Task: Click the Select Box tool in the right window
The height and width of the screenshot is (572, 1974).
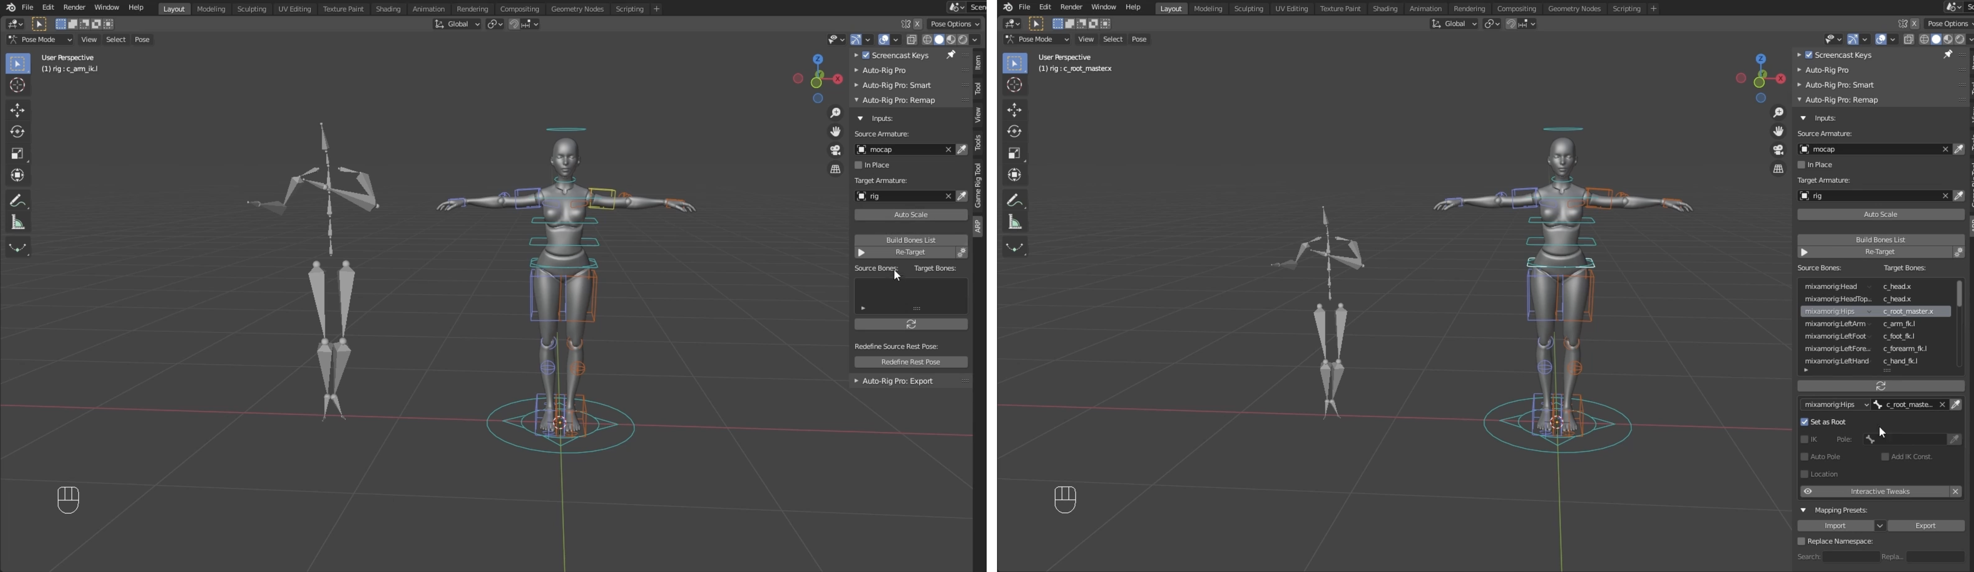Action: pyautogui.click(x=1015, y=63)
